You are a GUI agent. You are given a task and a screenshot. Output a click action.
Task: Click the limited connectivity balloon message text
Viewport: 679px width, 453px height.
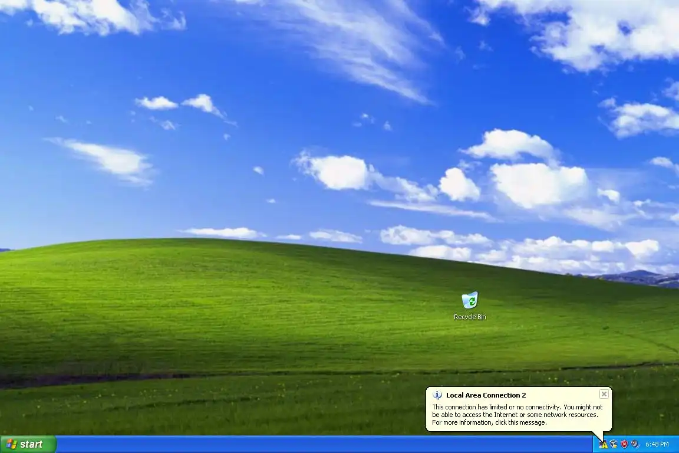pos(517,415)
